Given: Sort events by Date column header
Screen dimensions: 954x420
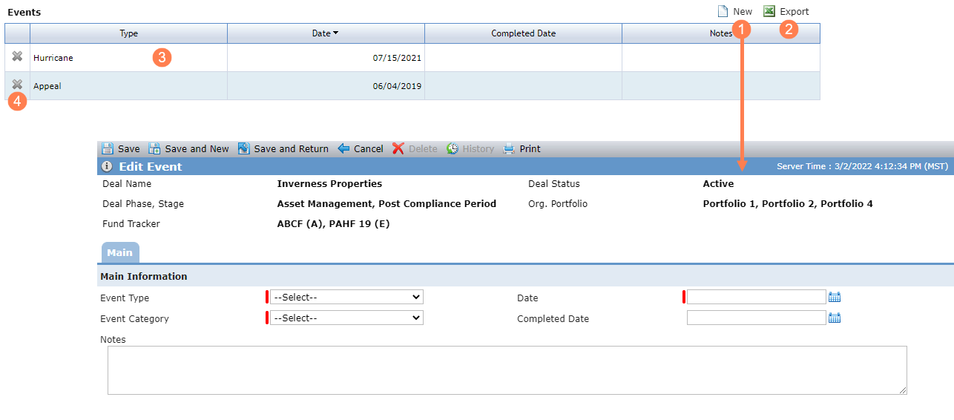Looking at the screenshot, I should coord(326,33).
